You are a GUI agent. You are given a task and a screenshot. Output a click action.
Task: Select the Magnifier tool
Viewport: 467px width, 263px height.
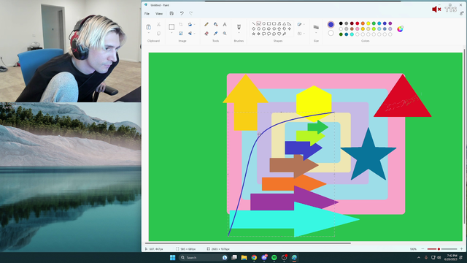[225, 34]
